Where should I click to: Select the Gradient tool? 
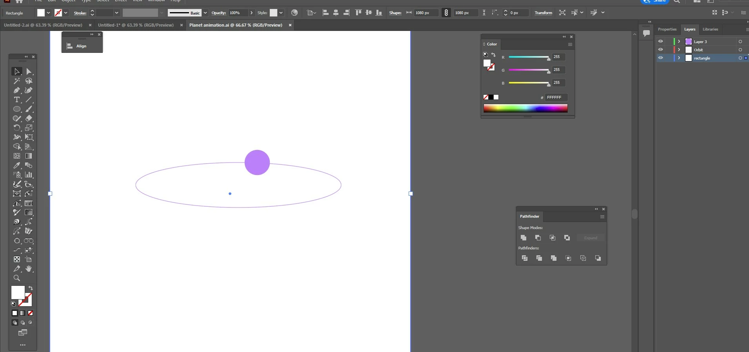[x=29, y=156]
